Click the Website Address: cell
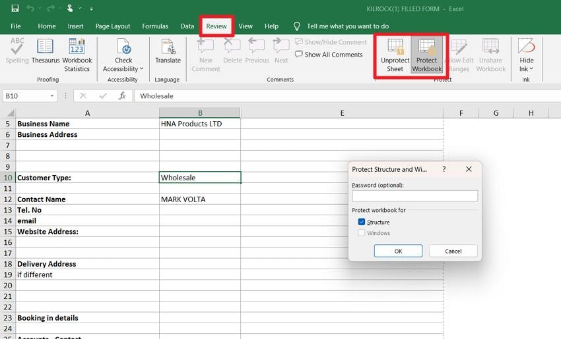Screen dimensions: 561x339 coord(87,231)
